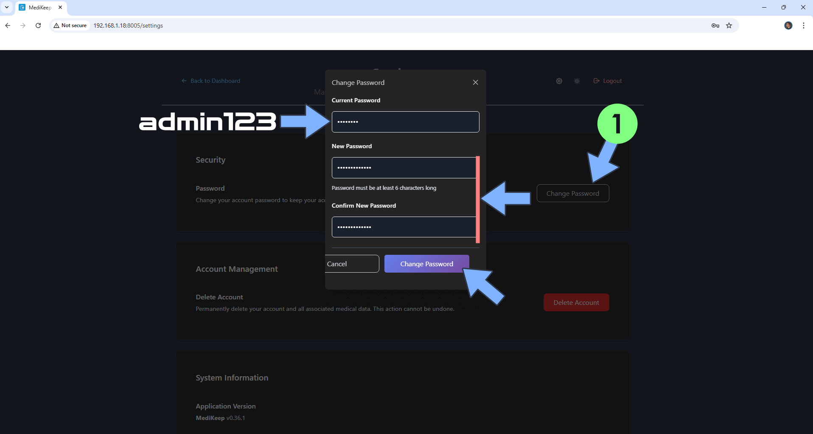The width and height of the screenshot is (813, 434).
Task: Open Chrome's three-dot menu
Action: 804,25
